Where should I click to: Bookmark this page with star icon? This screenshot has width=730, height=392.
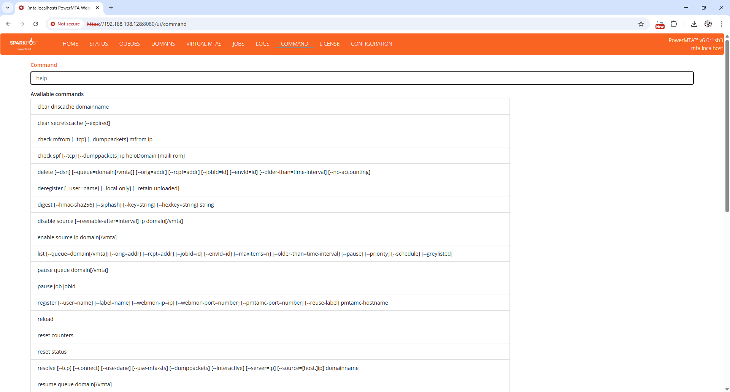641,24
